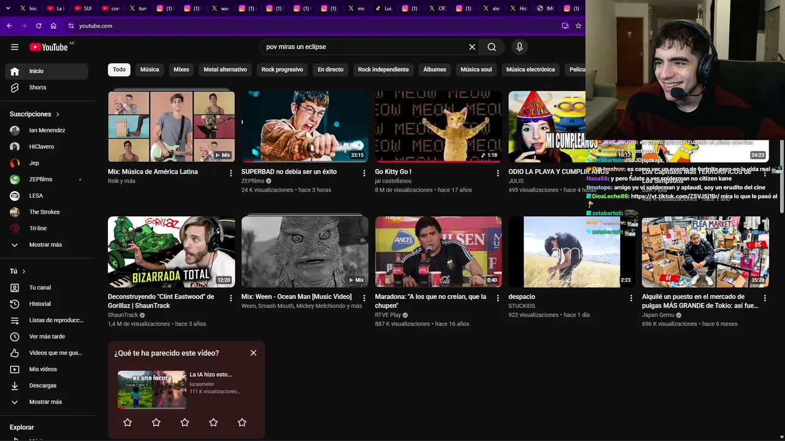Filter by Metal alternativo
Image resolution: width=785 pixels, height=441 pixels.
click(225, 70)
